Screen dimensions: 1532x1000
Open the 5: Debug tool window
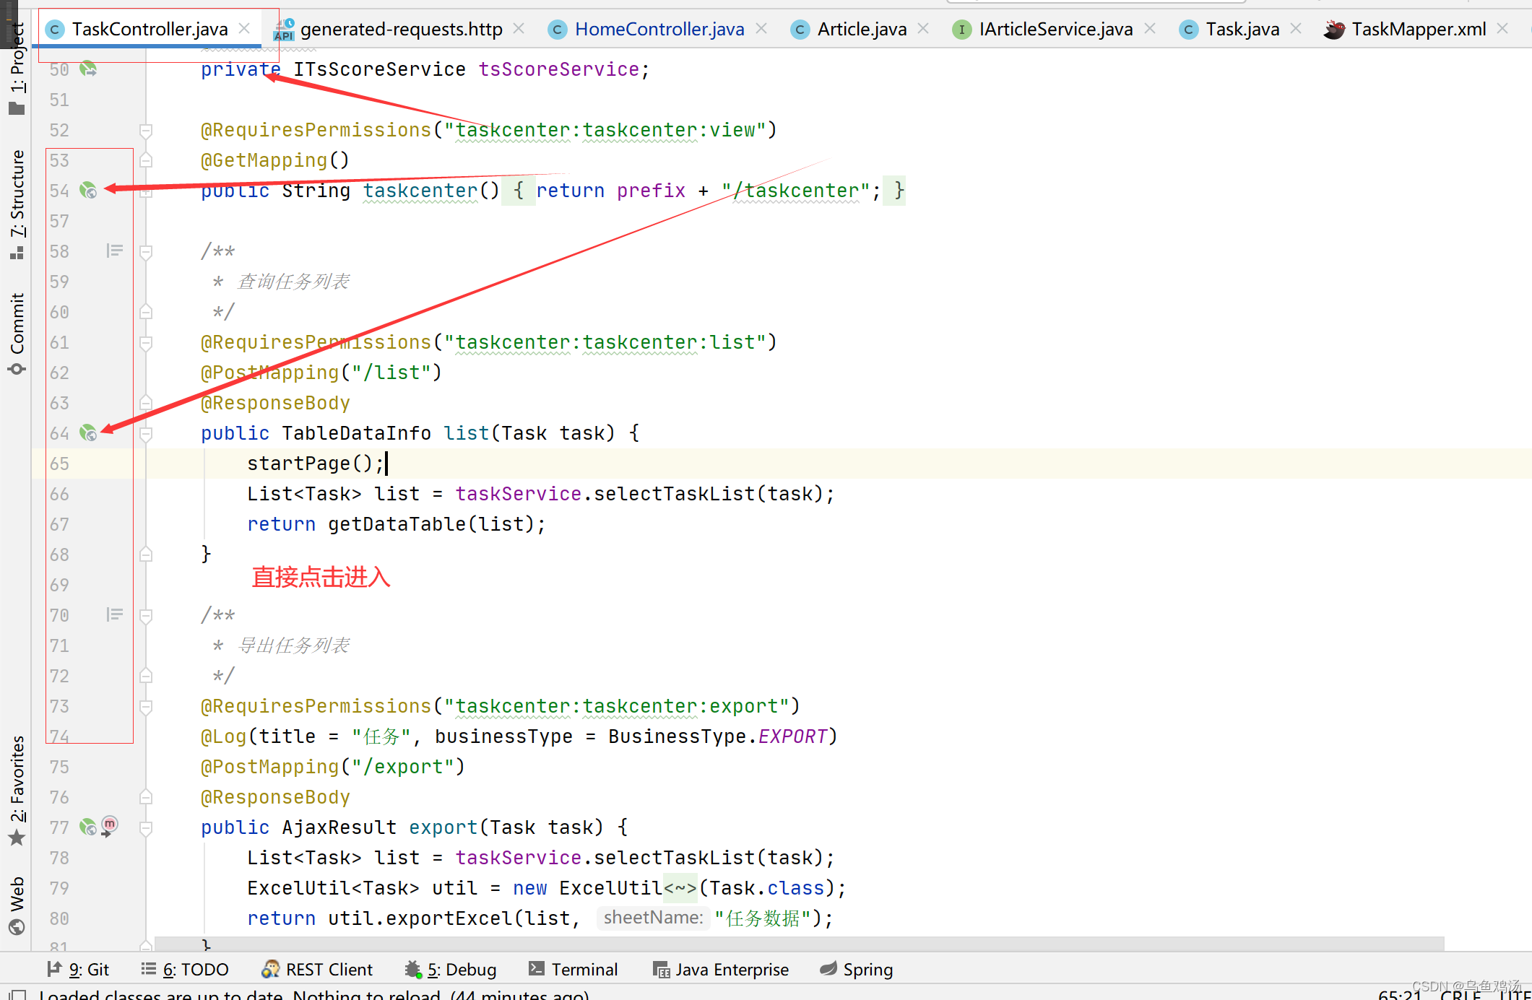pos(451,970)
